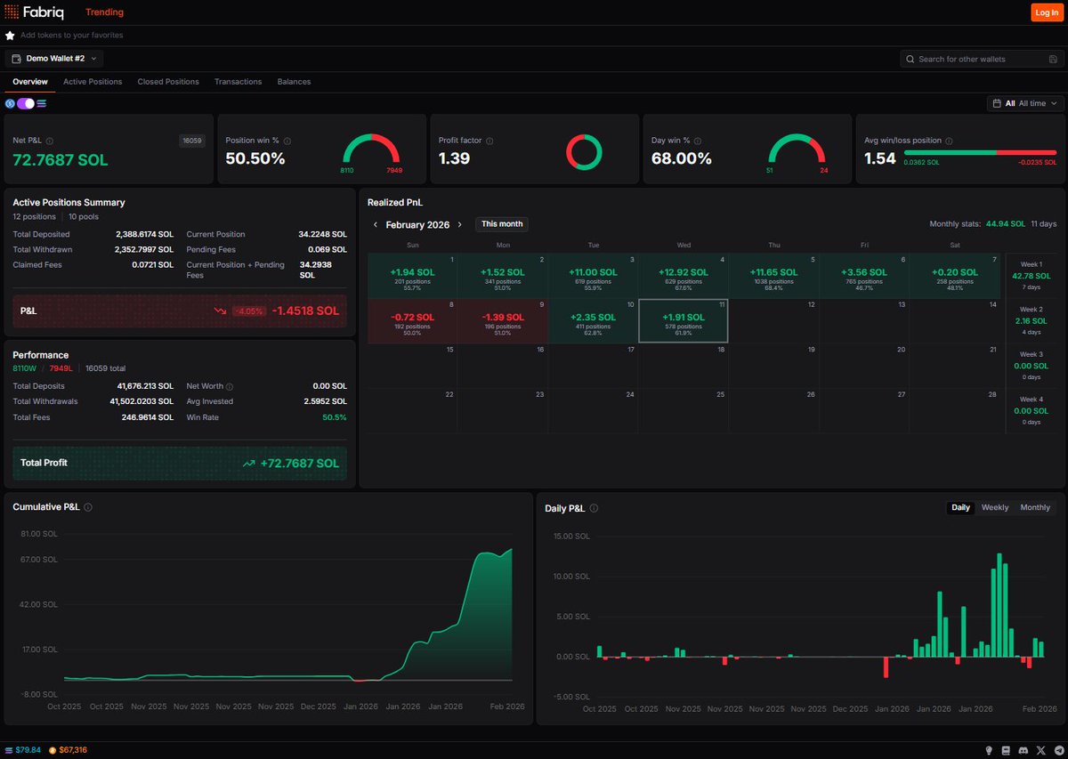Click the Bitcoin price $67,316 in footer
Image resolution: width=1068 pixels, height=759 pixels.
(68, 750)
